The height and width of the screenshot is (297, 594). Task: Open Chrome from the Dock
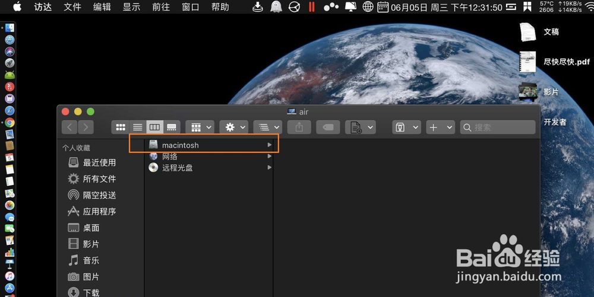(10, 123)
